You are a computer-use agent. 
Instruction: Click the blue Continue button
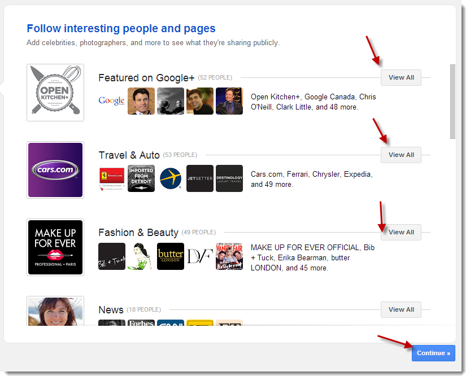(433, 353)
